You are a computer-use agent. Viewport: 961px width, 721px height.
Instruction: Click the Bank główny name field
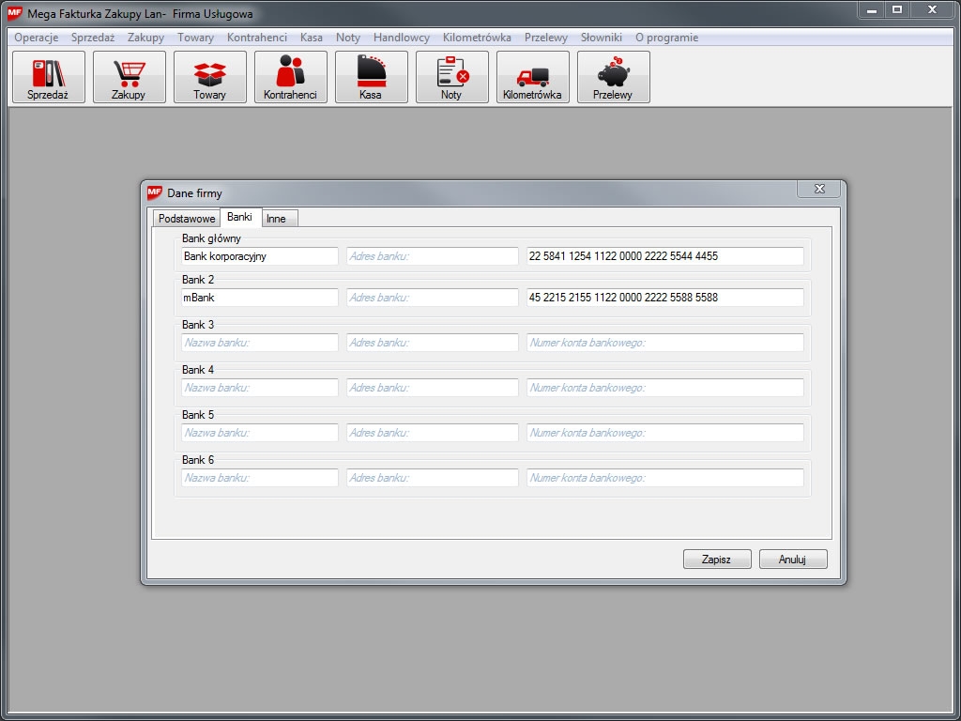(260, 256)
